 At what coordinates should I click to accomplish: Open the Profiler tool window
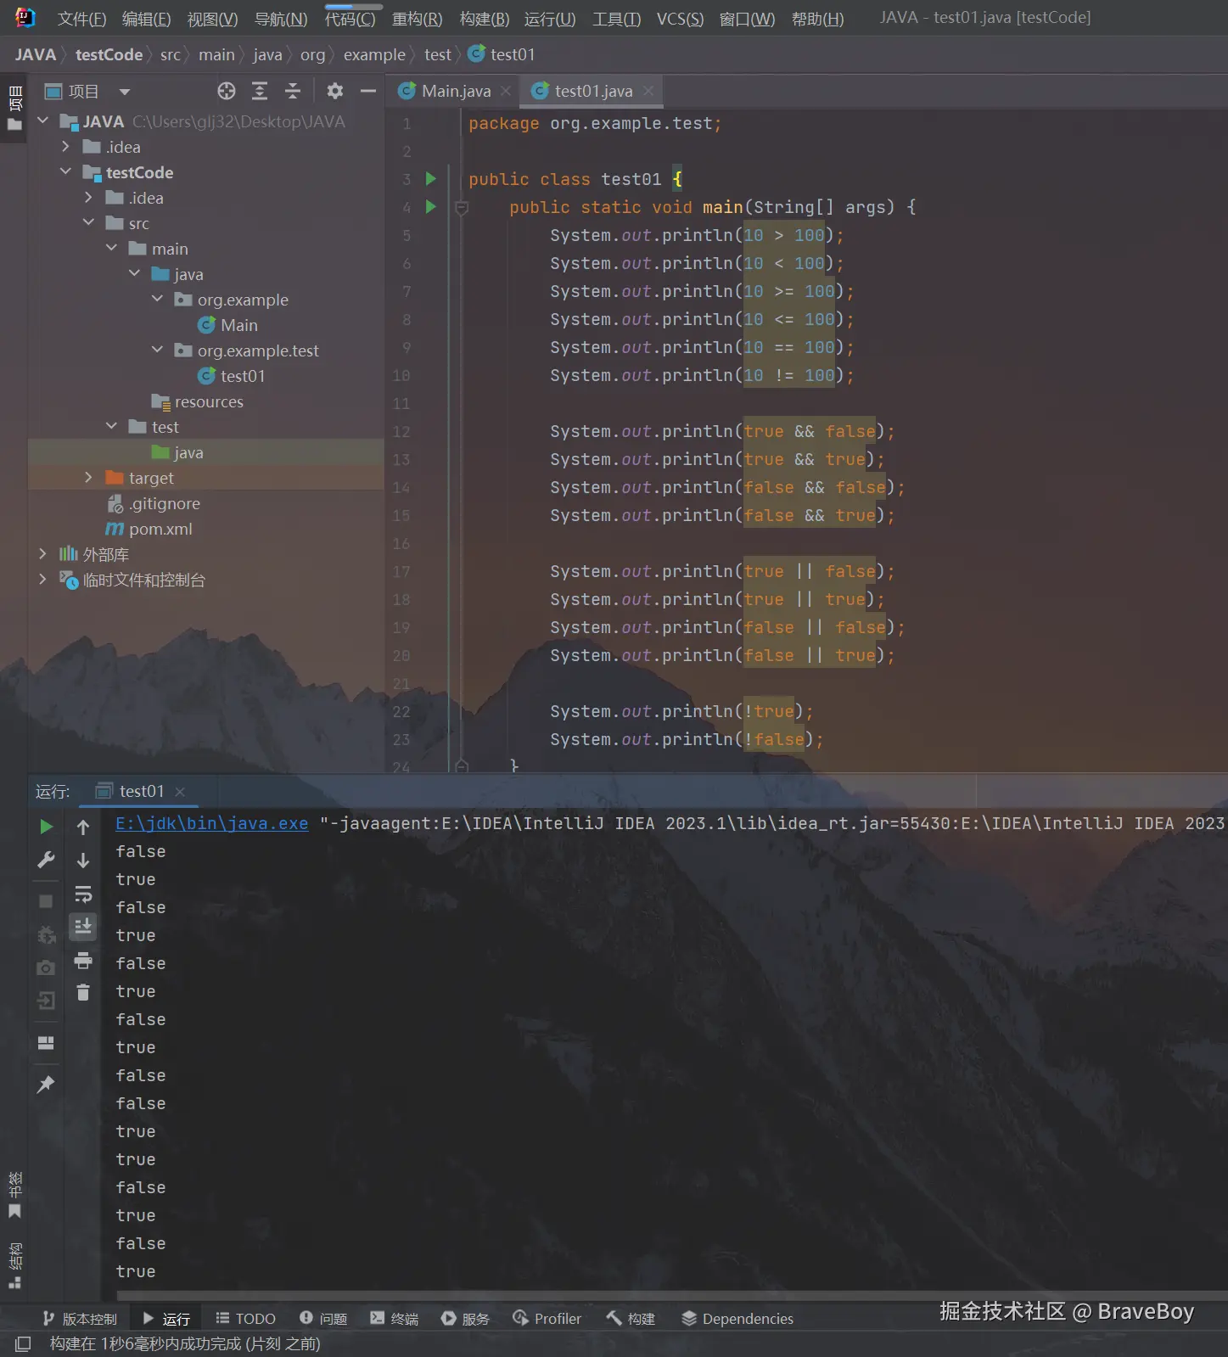click(547, 1319)
